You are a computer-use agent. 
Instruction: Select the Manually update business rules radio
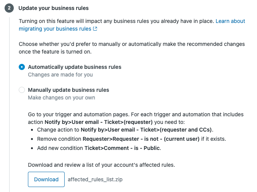(22, 90)
